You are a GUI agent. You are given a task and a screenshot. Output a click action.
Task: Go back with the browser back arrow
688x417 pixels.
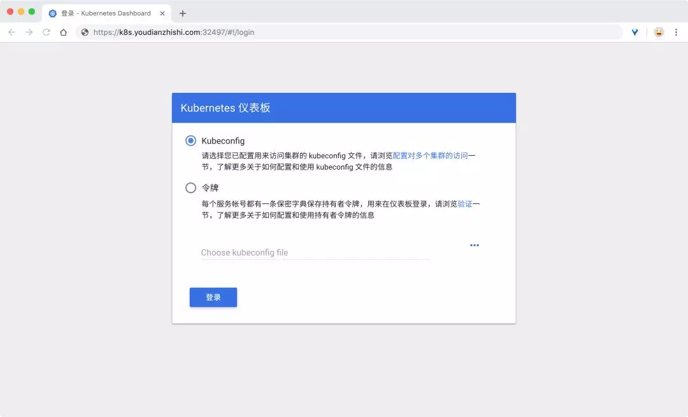(x=12, y=32)
